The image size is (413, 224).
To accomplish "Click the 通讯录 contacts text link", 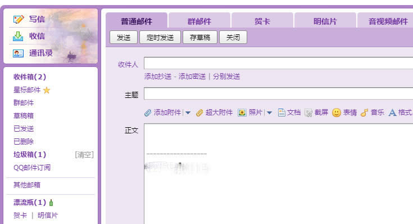I will click(x=41, y=53).
